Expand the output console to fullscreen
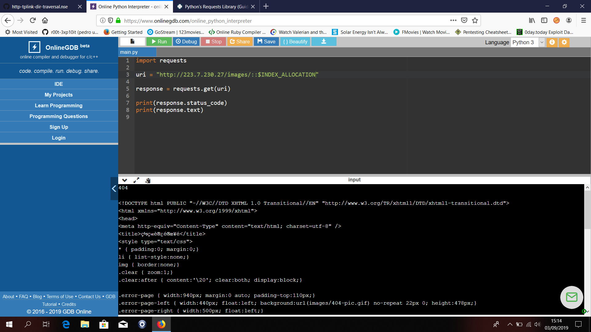Image resolution: width=591 pixels, height=332 pixels. (136, 180)
